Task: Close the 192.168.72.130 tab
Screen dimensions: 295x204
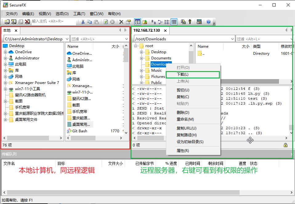Action: coord(165,31)
